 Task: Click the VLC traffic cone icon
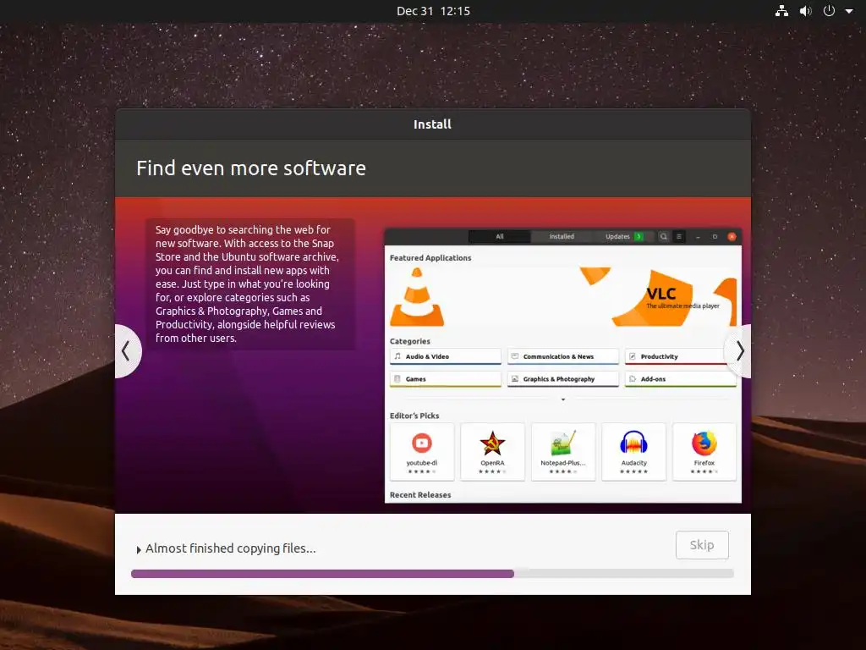417,297
